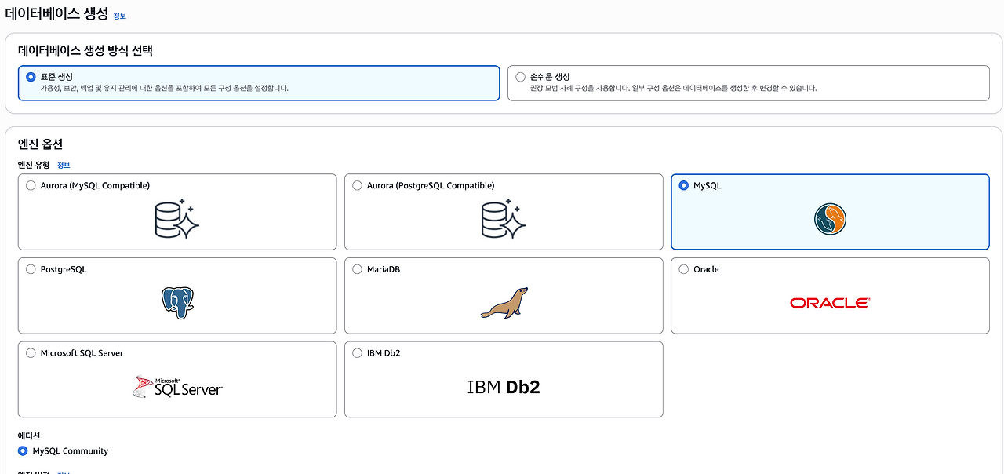Select the MySQL engine radio button
Screen dimensions: 1004x474
(684, 186)
